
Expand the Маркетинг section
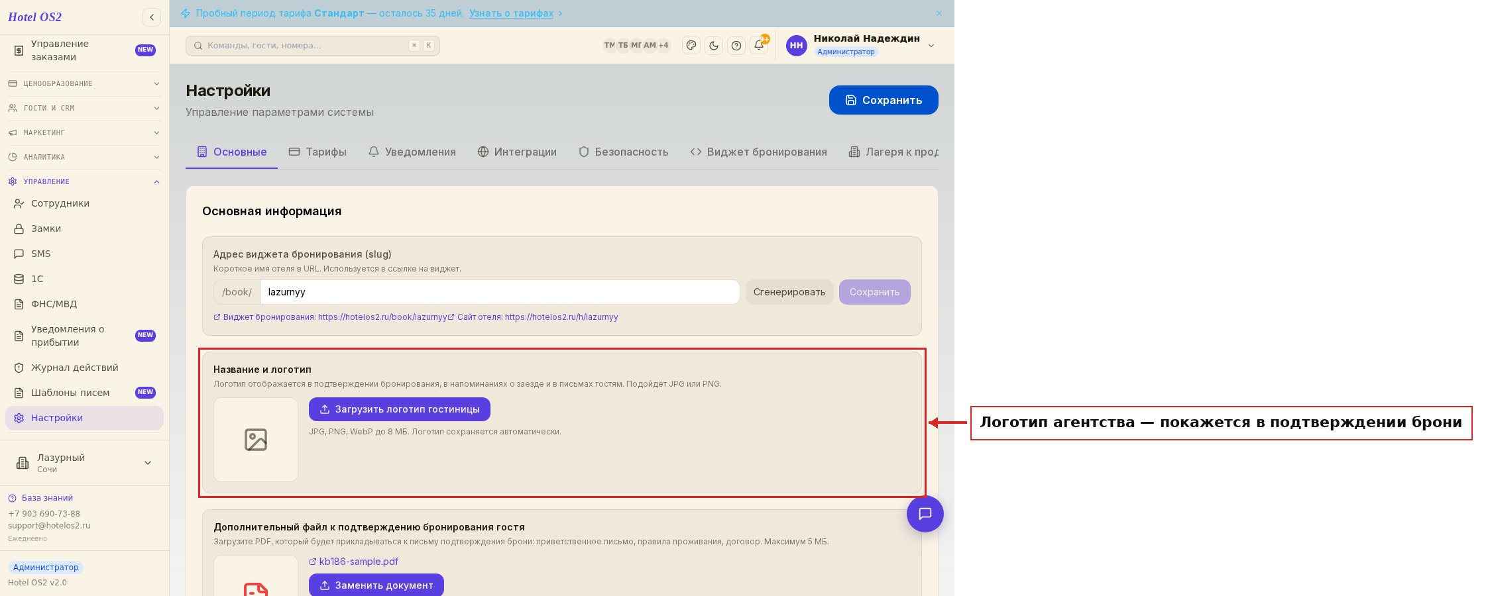[84, 132]
